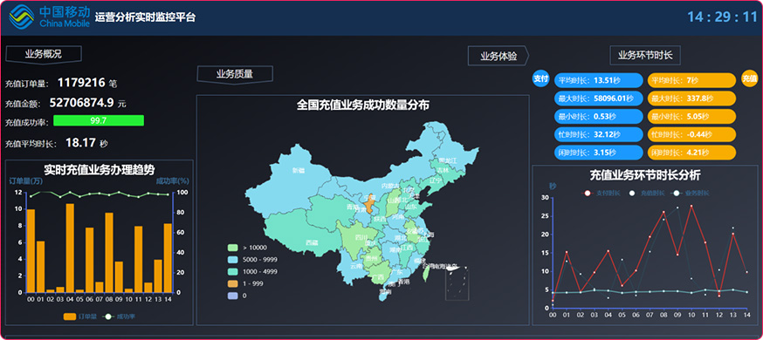Switch to the 业务概况 tab
The width and height of the screenshot is (763, 340).
(44, 54)
